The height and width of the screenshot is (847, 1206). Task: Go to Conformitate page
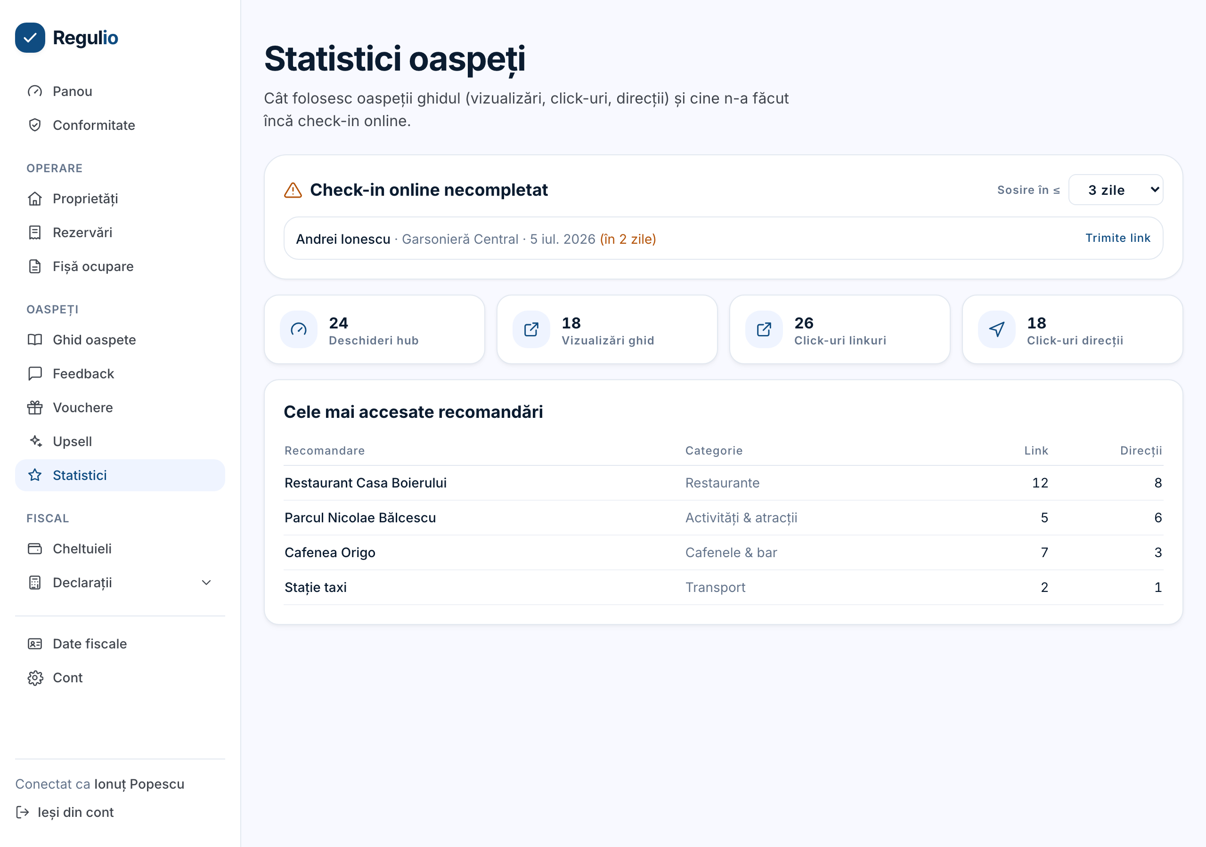point(120,125)
